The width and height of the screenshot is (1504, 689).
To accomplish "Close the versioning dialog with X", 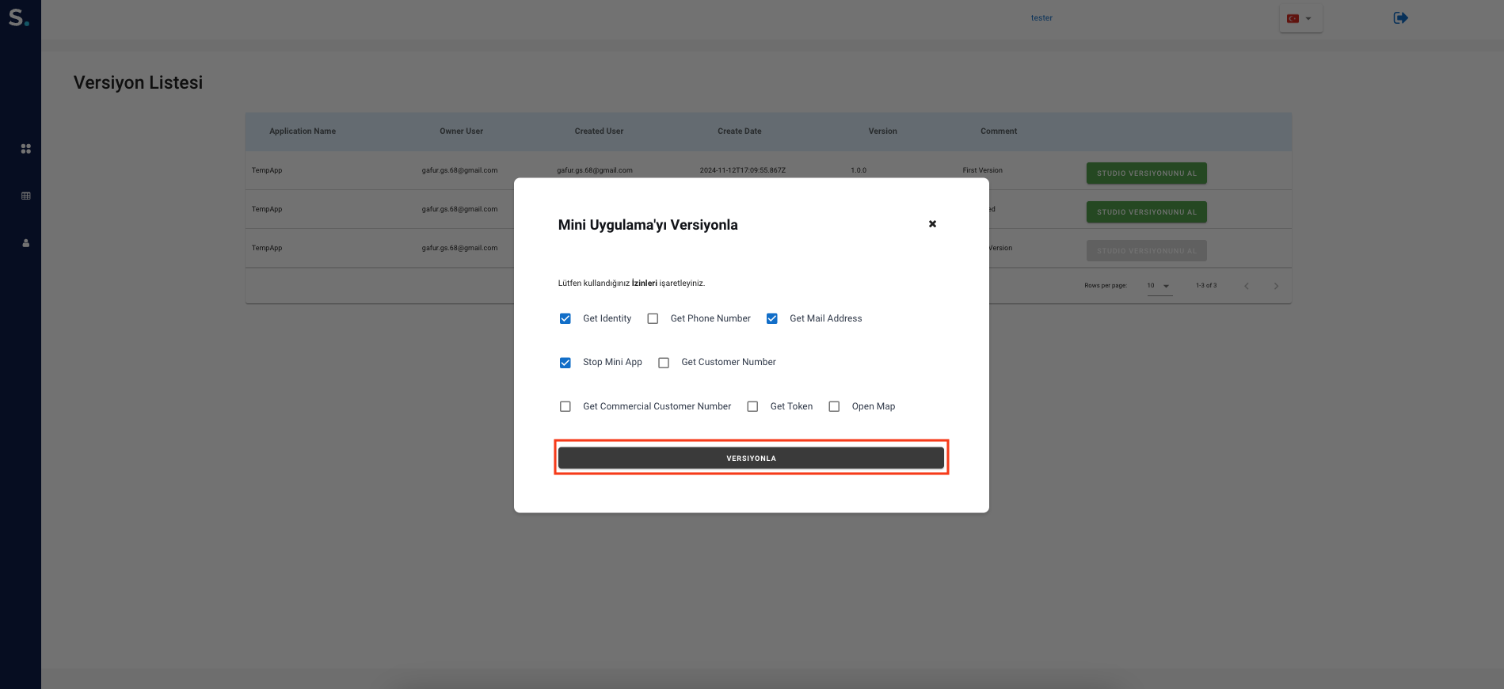I will point(932,224).
